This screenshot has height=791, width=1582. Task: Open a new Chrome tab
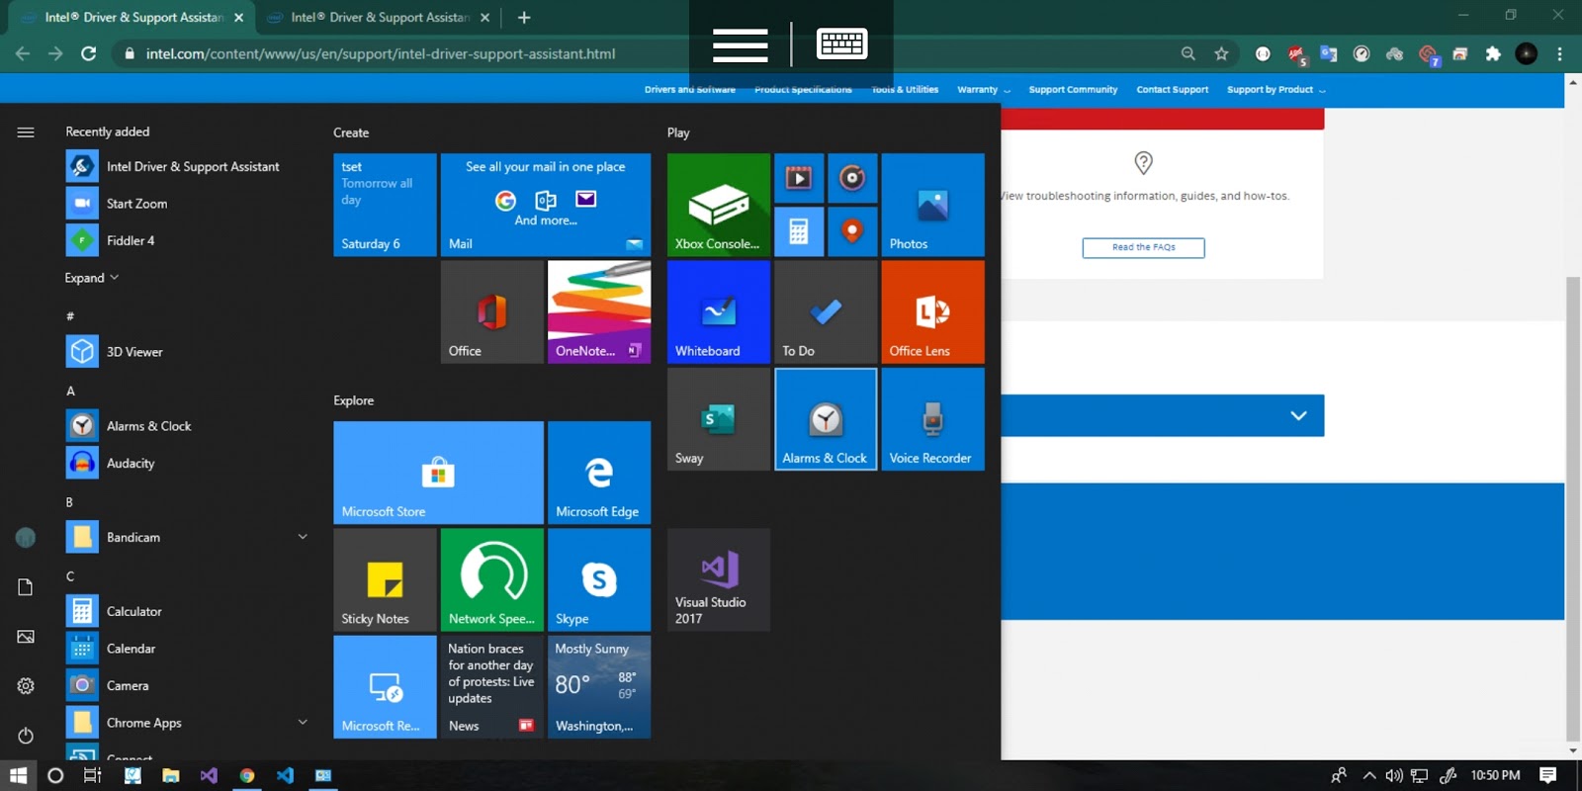point(524,17)
